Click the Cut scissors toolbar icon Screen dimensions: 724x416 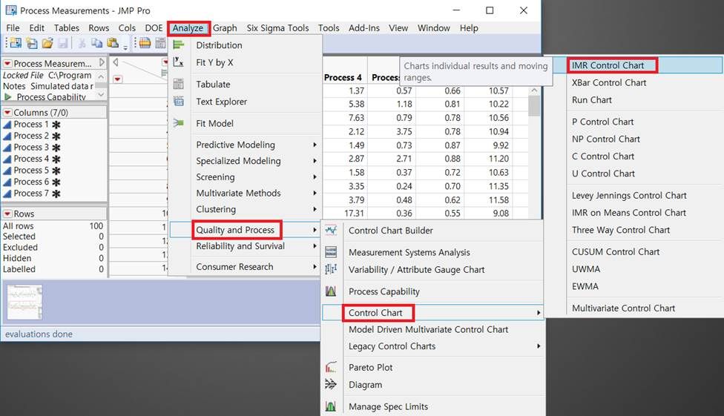(x=82, y=44)
